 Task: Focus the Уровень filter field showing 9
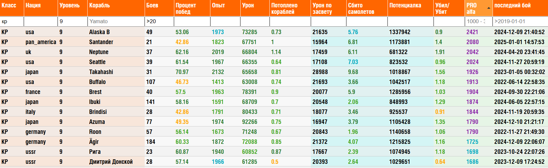pyautogui.click(x=72, y=22)
